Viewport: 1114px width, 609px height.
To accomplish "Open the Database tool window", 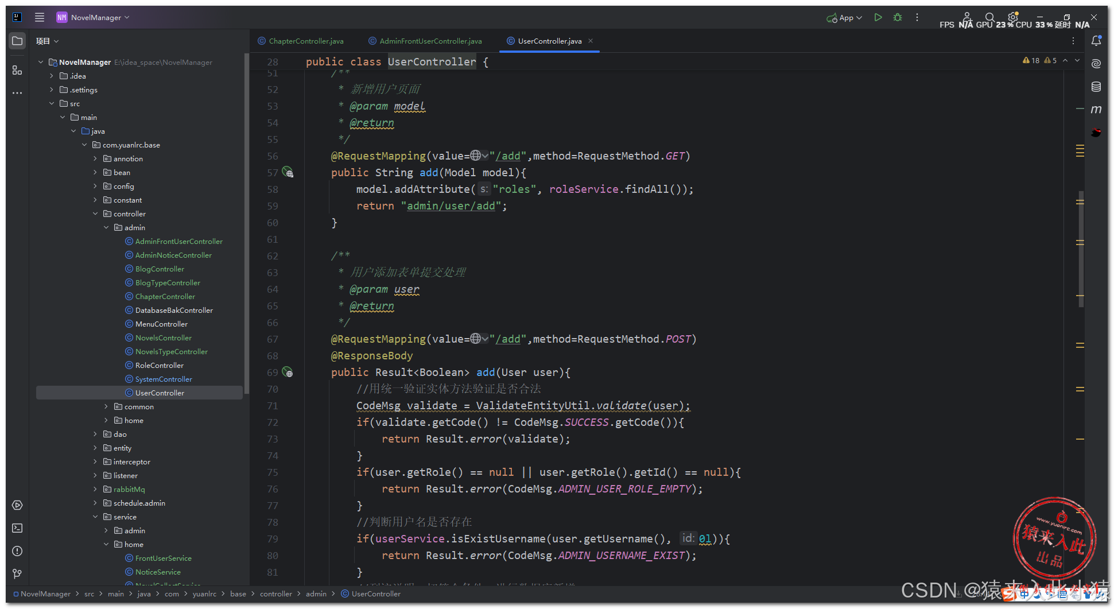I will coord(1096,87).
